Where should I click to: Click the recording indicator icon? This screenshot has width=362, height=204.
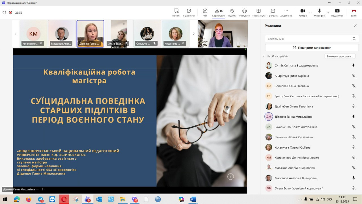point(10,12)
